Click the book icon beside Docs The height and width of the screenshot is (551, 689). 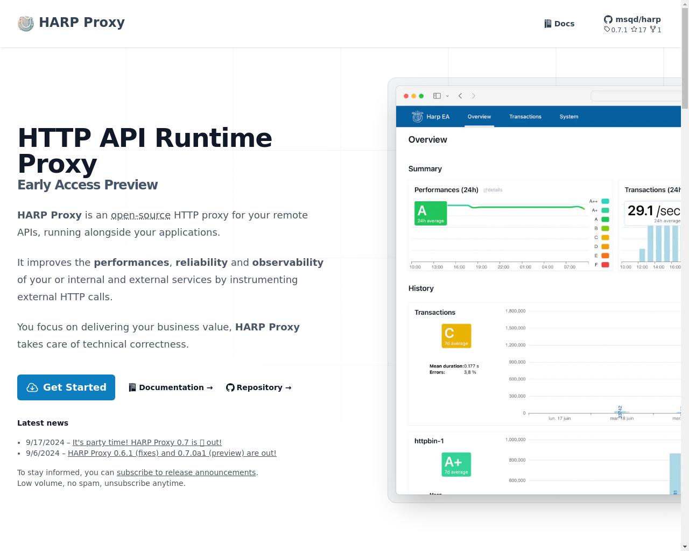point(548,24)
